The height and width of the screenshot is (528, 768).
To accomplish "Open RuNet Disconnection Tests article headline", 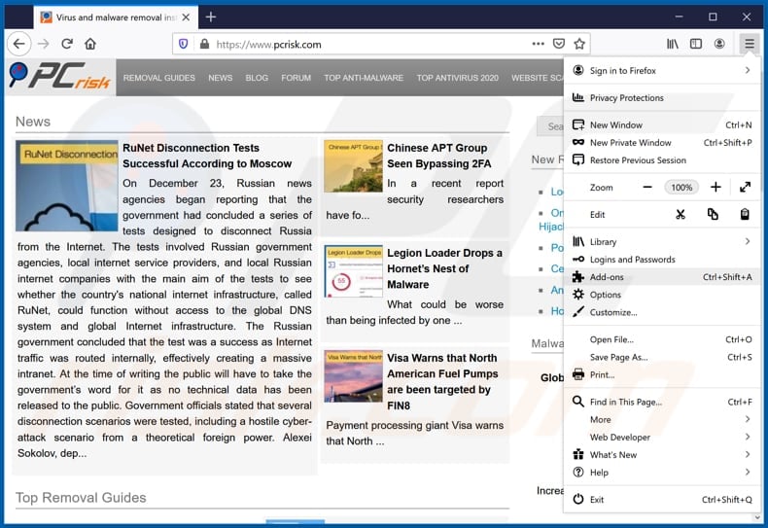I will coord(207,156).
